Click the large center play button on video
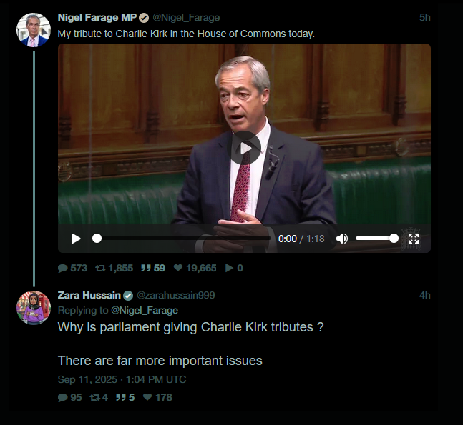The width and height of the screenshot is (463, 425). tap(245, 149)
